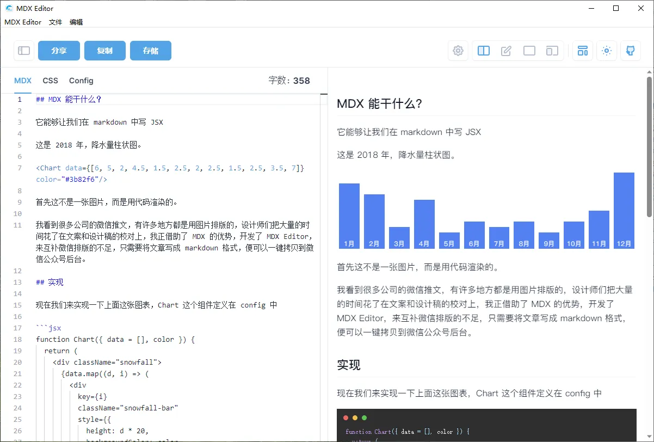The width and height of the screenshot is (654, 442).
Task: Click className="snowfall-bar" line
Action: point(128,408)
